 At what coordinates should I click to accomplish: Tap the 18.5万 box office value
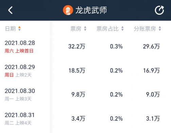coord(77,70)
